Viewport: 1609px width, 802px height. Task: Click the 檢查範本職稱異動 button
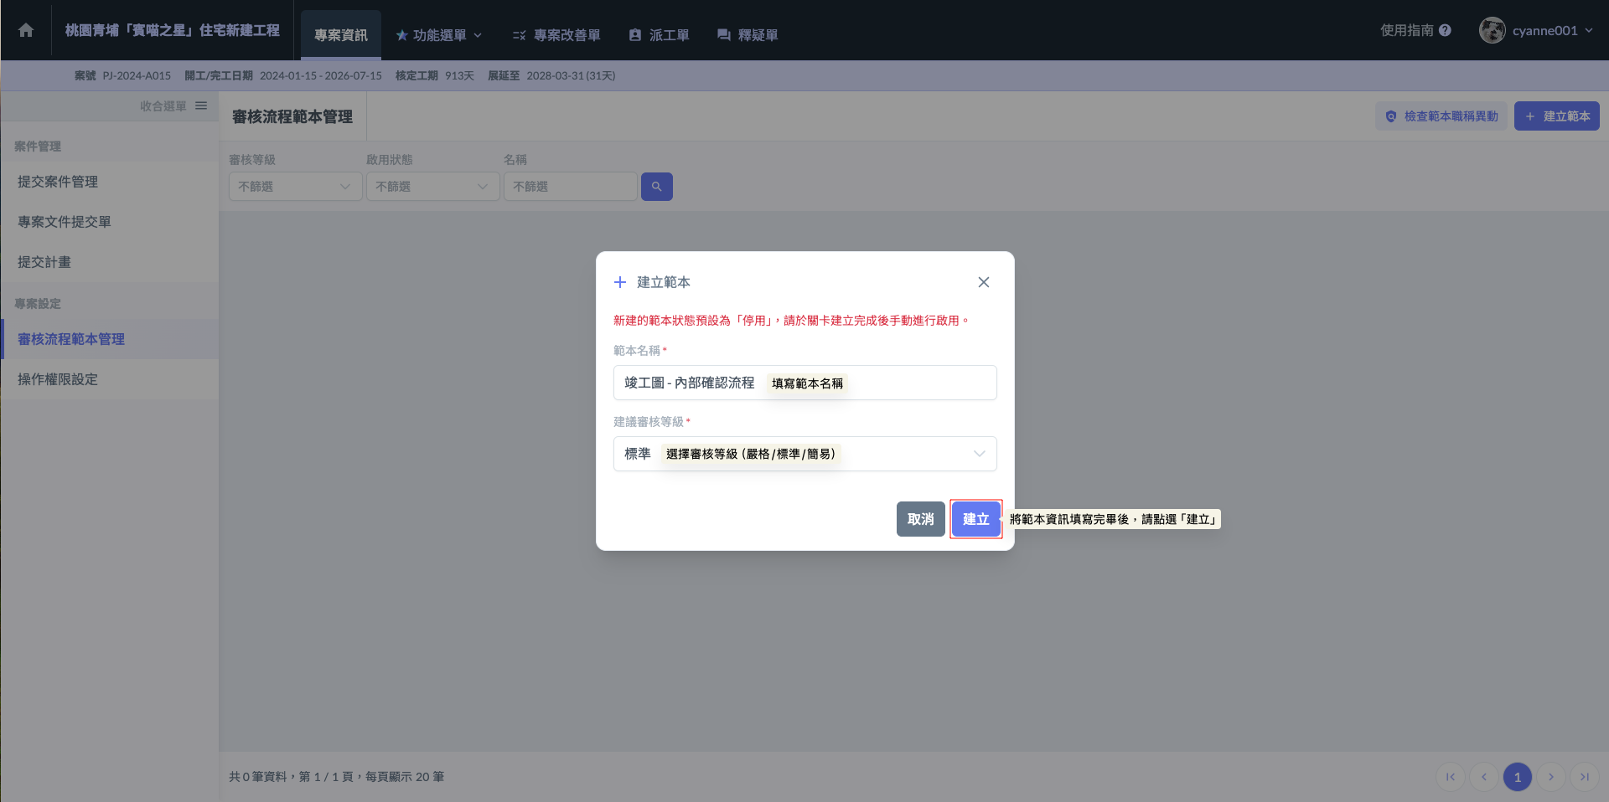coord(1441,116)
